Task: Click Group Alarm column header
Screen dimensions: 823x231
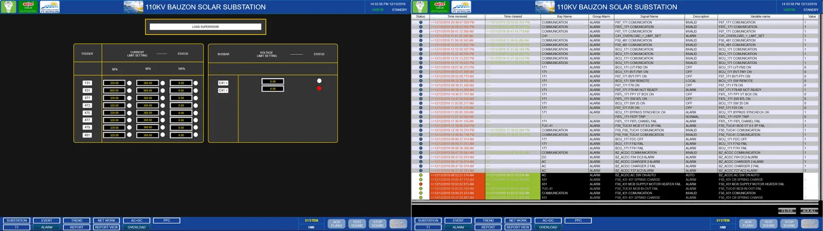Action: click(601, 16)
